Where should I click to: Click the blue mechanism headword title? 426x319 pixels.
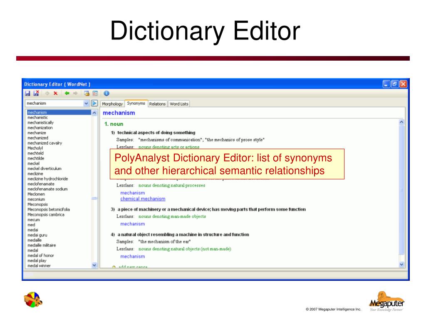click(x=119, y=113)
